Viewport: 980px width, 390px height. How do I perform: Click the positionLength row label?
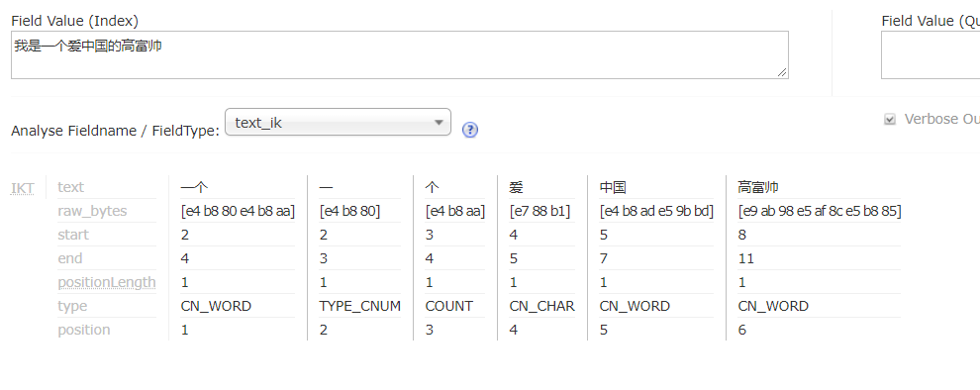(x=107, y=282)
